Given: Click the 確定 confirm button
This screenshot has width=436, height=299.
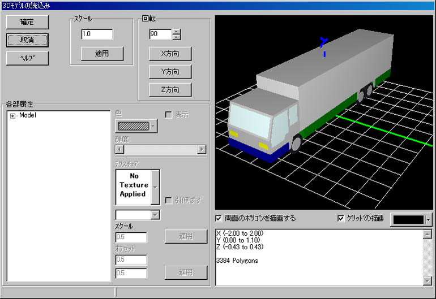Looking at the screenshot, I should coord(27,22).
